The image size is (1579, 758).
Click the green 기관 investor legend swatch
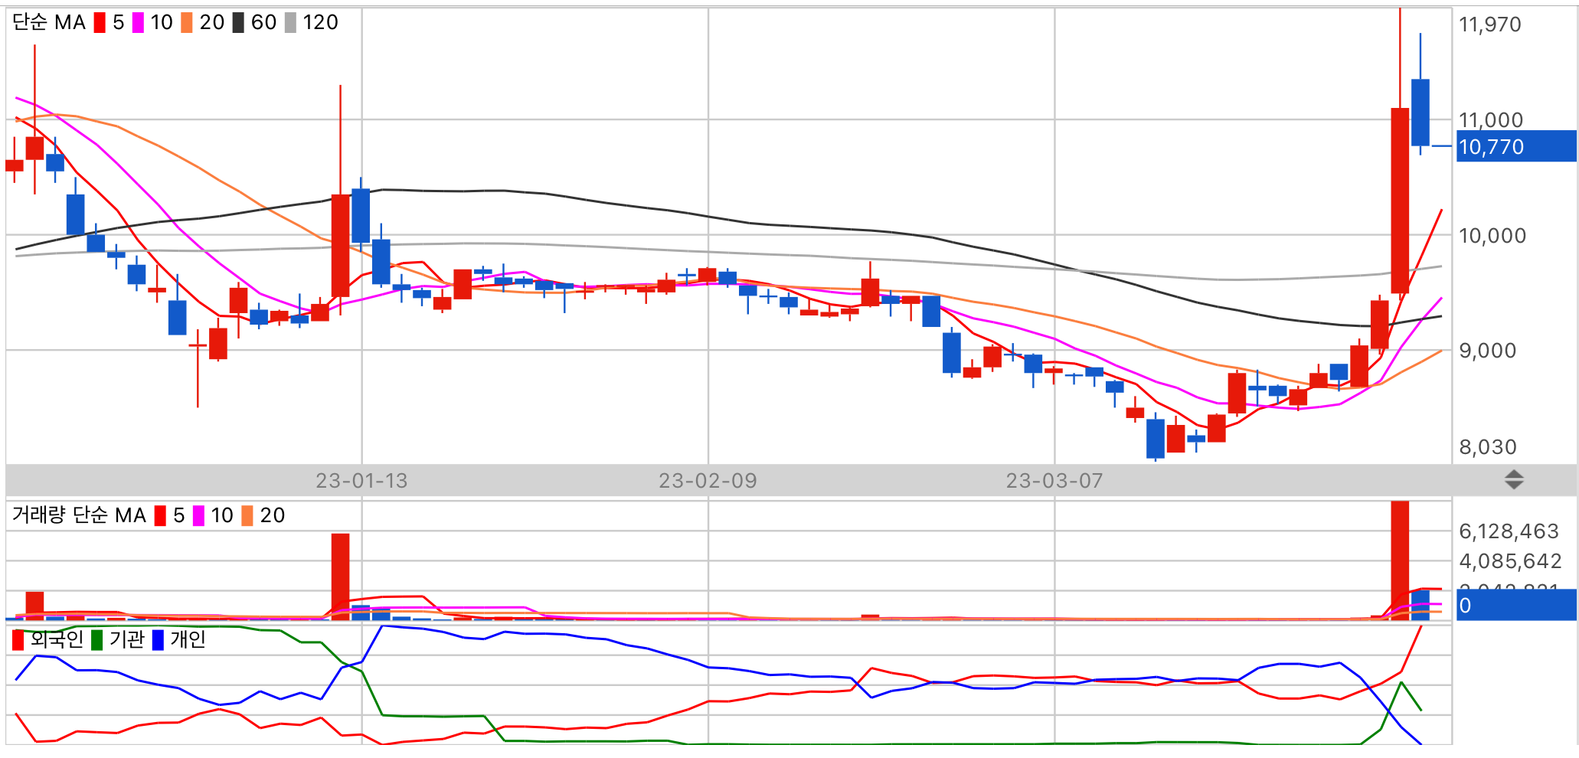pos(96,640)
